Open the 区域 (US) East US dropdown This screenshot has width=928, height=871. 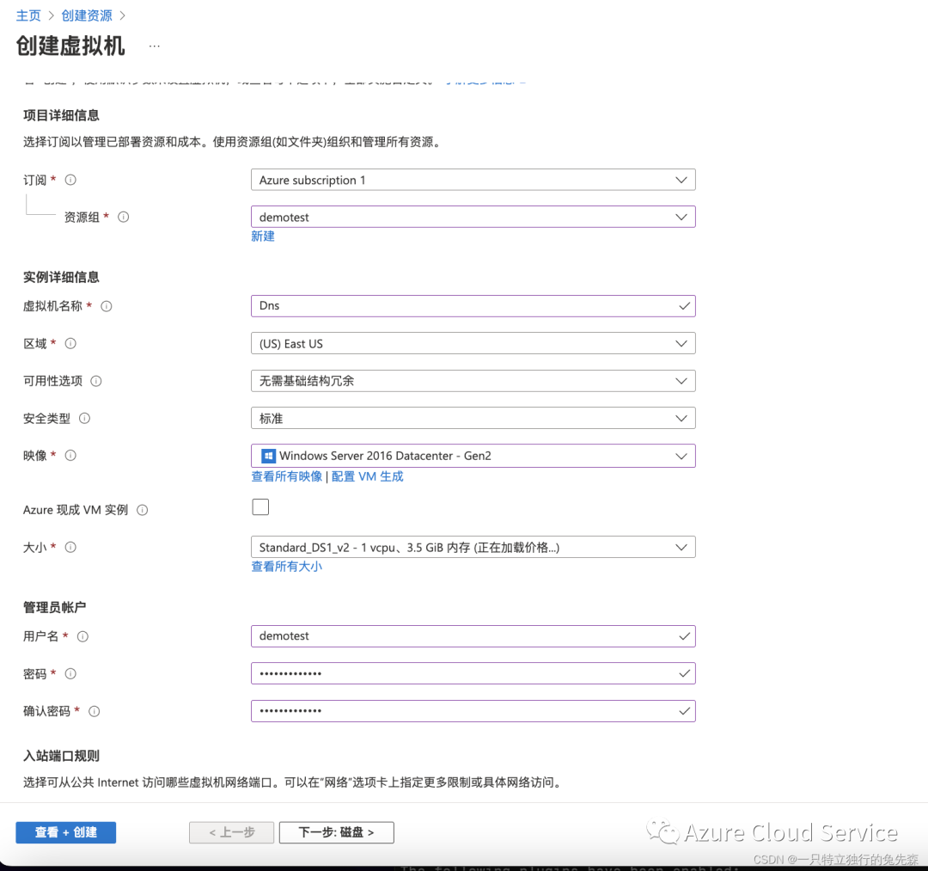click(473, 343)
